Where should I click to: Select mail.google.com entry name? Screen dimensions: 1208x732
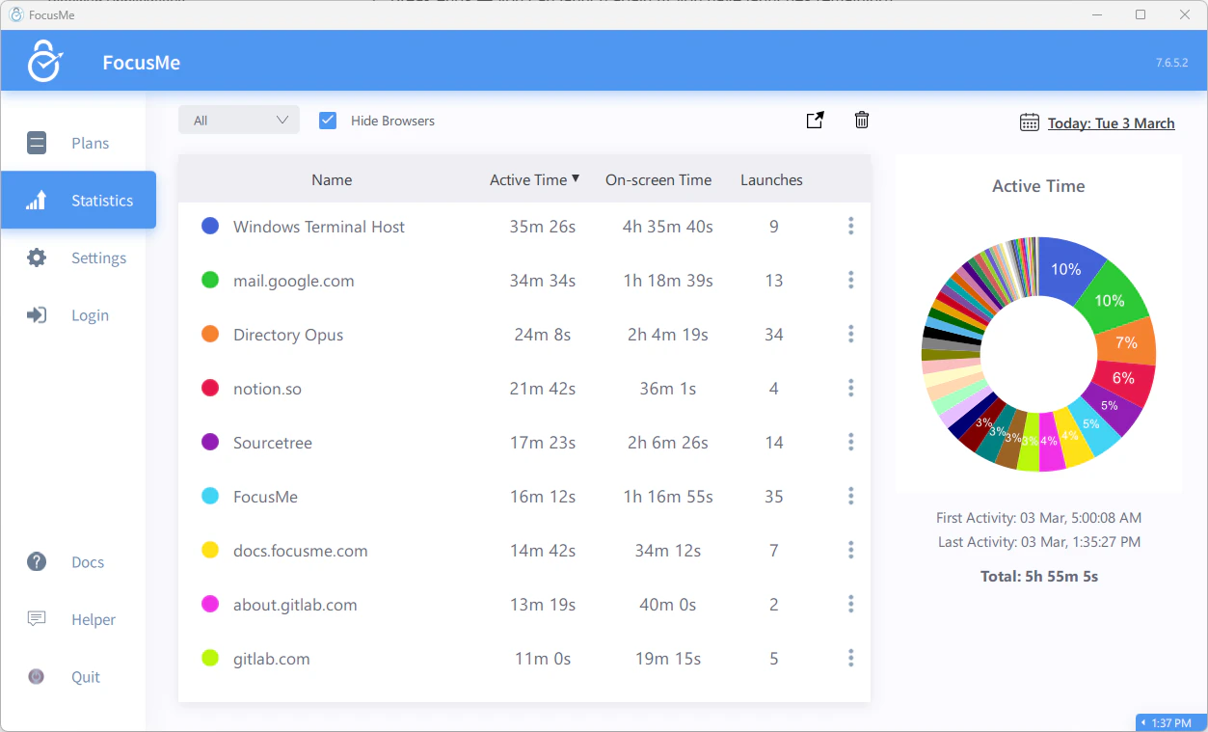point(294,281)
